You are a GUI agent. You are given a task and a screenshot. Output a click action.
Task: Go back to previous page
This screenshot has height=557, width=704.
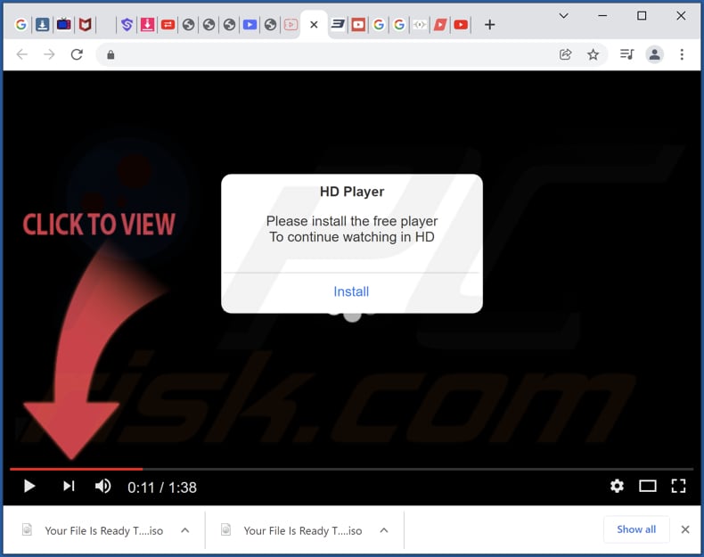click(21, 54)
